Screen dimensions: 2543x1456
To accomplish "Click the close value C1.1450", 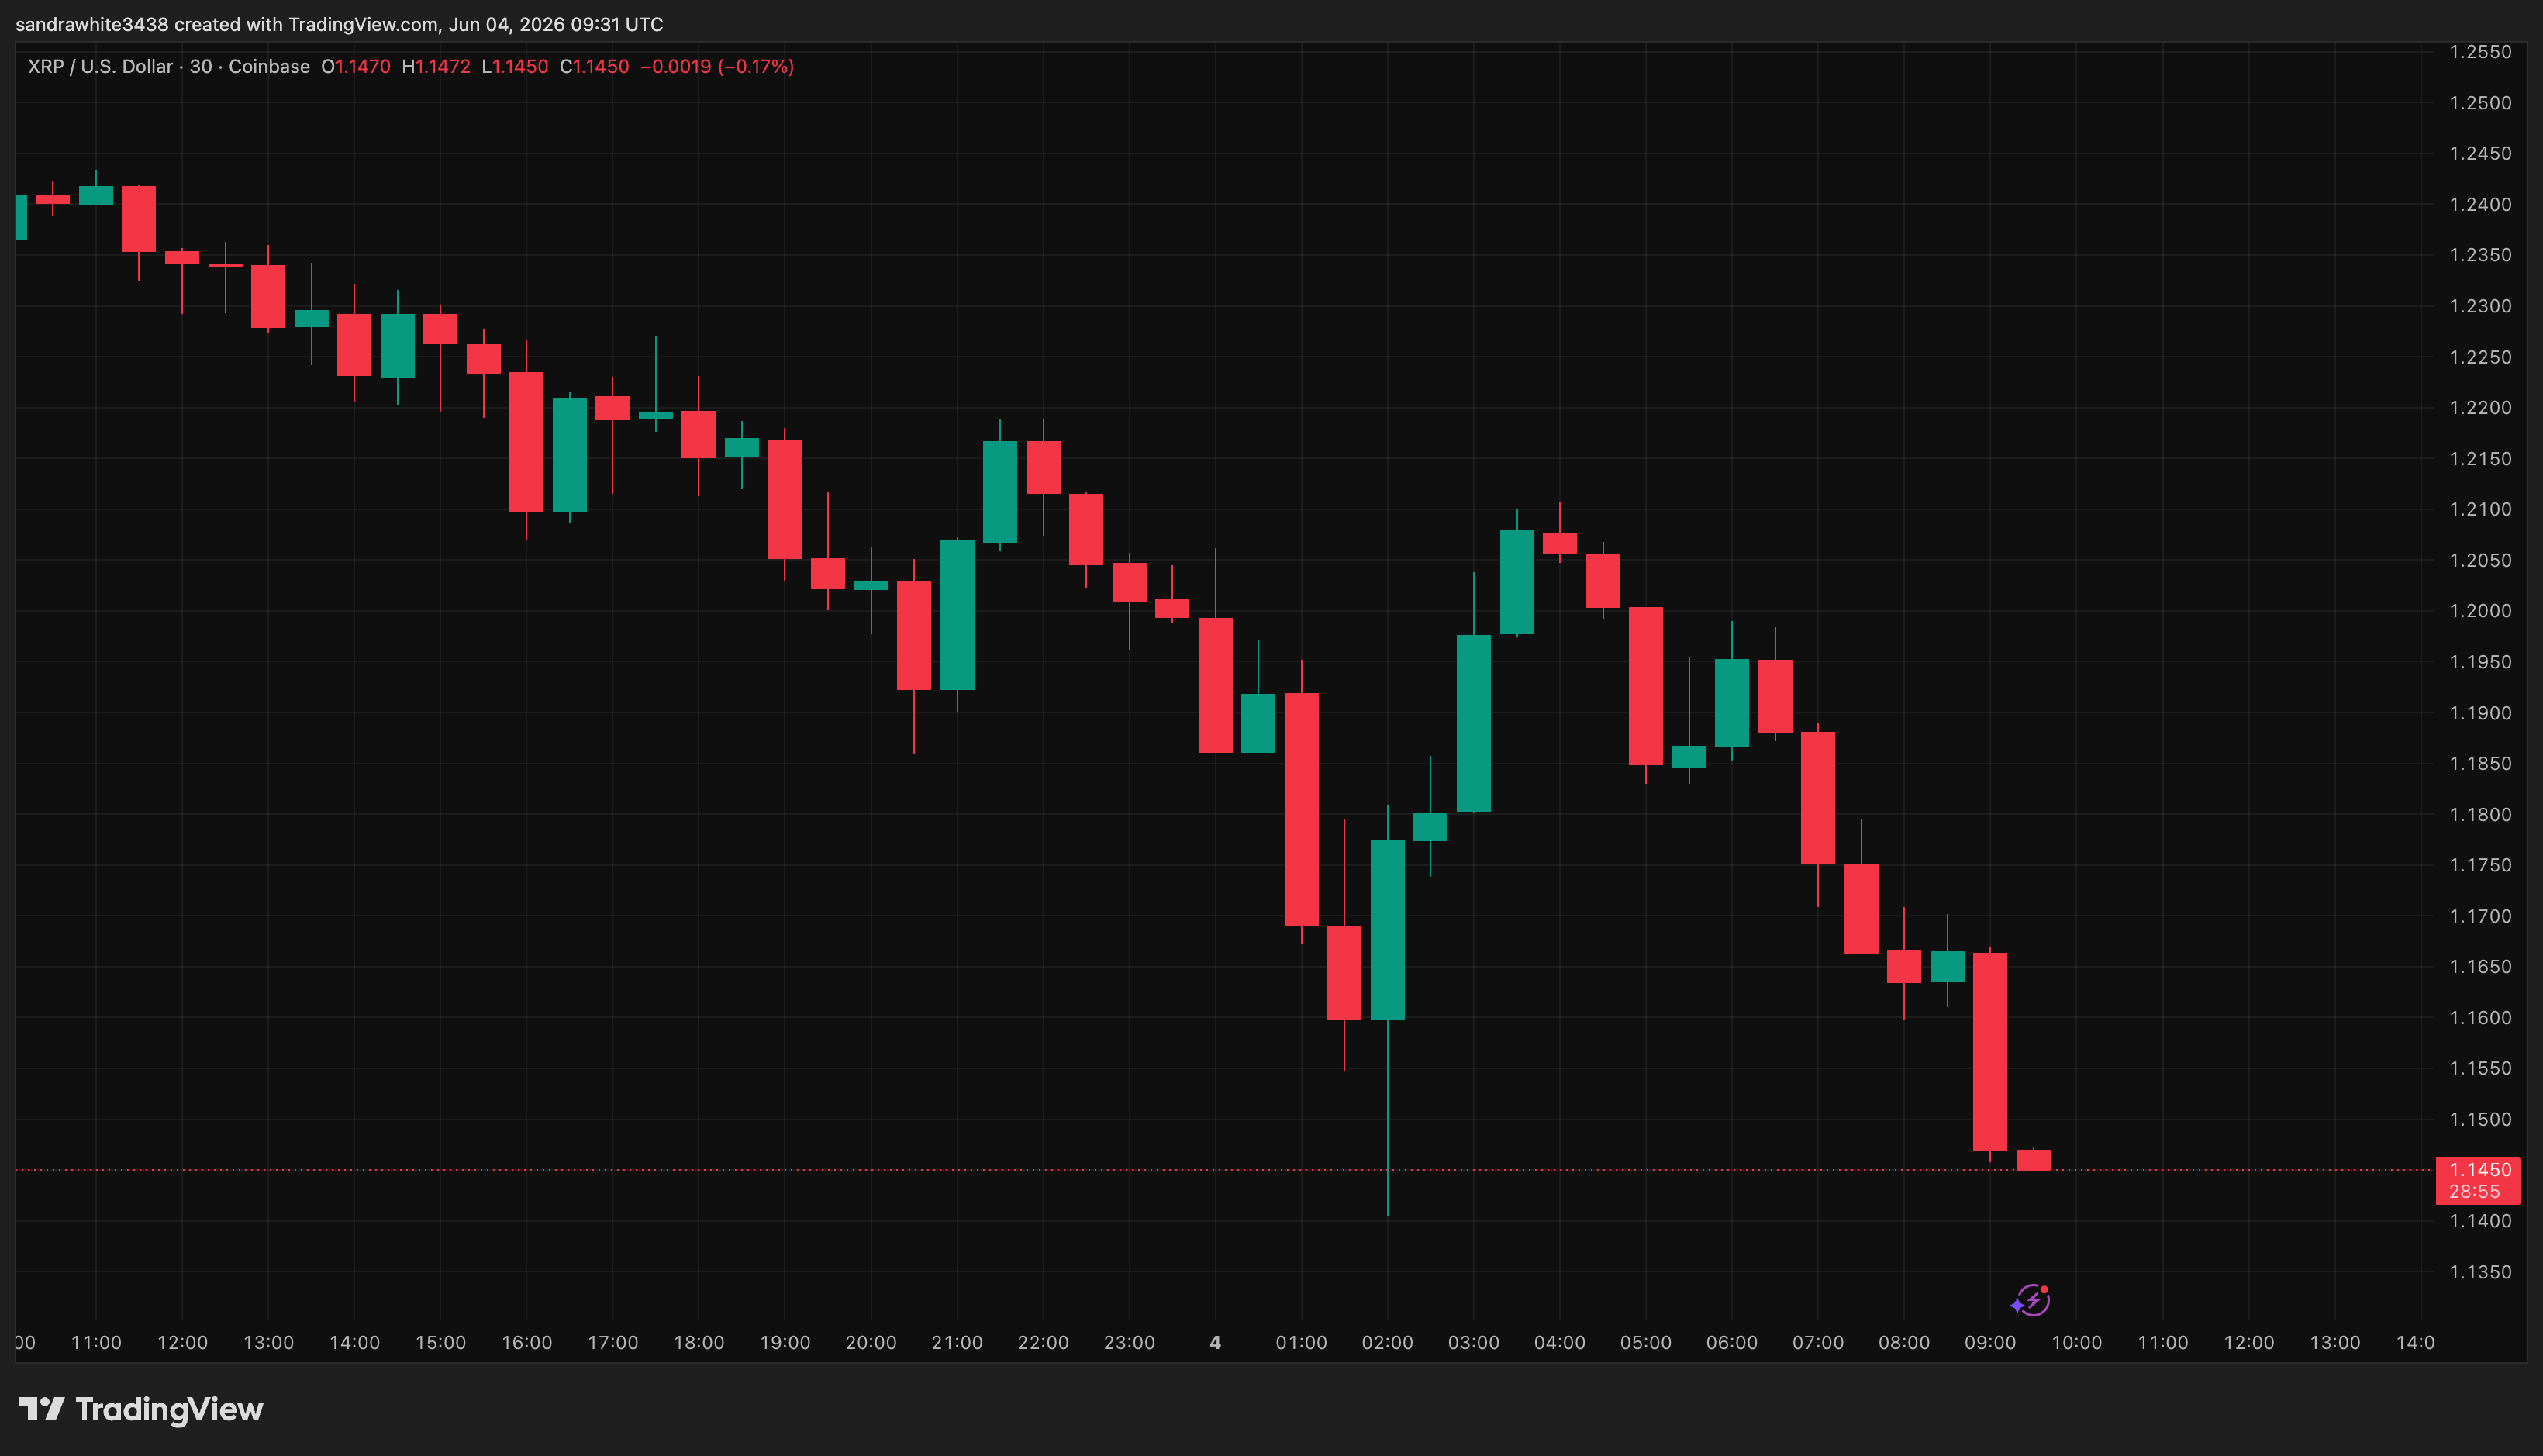I will coord(595,67).
